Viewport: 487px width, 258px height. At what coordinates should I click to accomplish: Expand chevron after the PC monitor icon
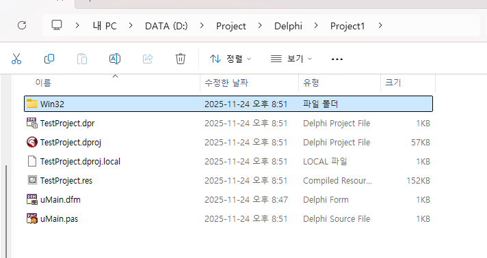(77, 25)
